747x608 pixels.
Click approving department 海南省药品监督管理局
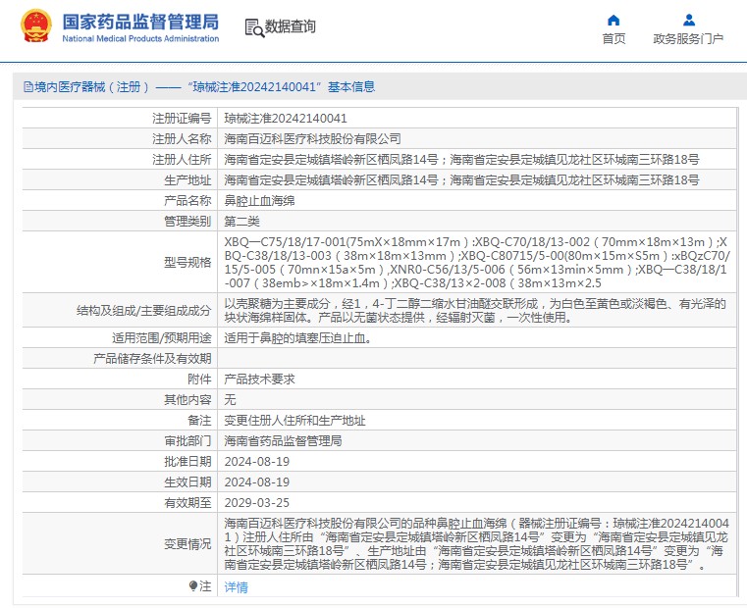tap(283, 441)
